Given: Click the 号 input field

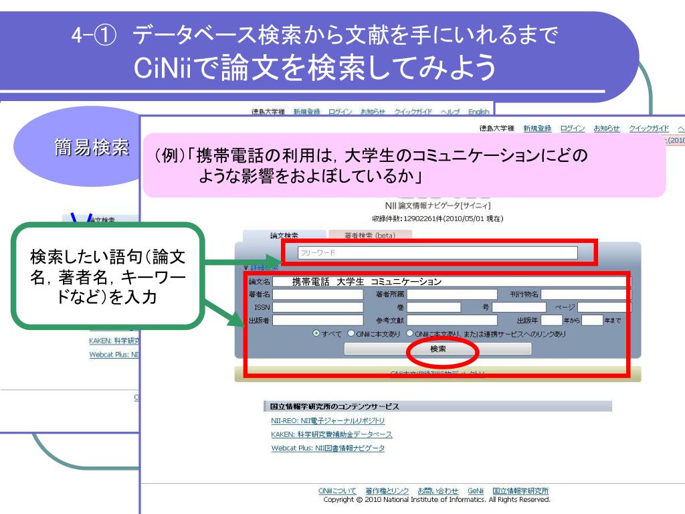Looking at the screenshot, I should (519, 307).
